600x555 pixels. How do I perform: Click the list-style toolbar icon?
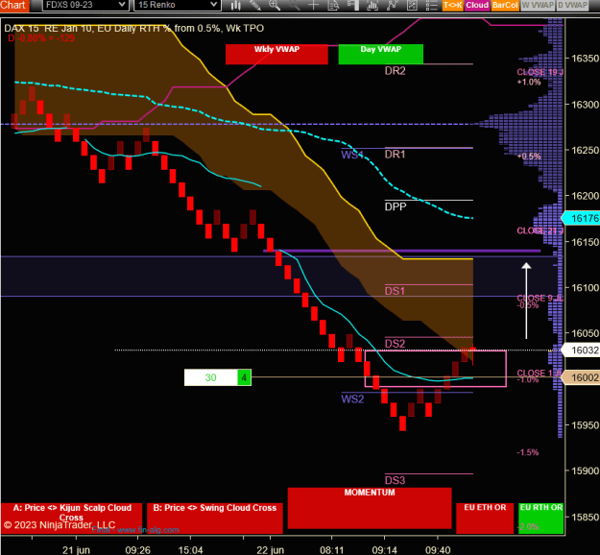pyautogui.click(x=431, y=5)
